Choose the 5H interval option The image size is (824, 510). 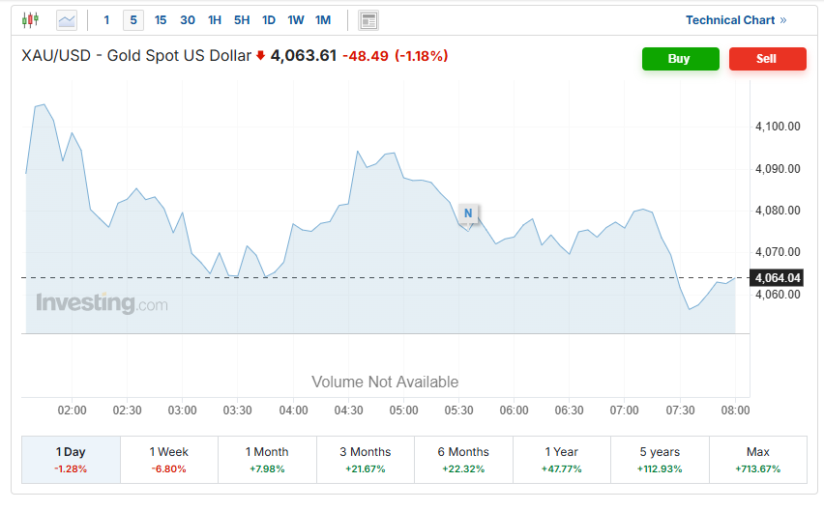(242, 20)
